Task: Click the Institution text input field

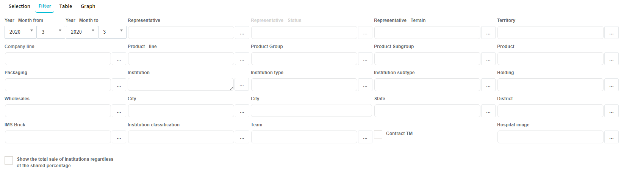Action: click(180, 85)
